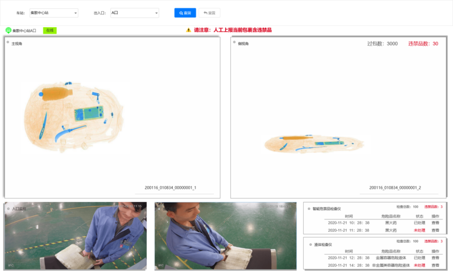Click the yellow warning triangle icon

click(189, 30)
